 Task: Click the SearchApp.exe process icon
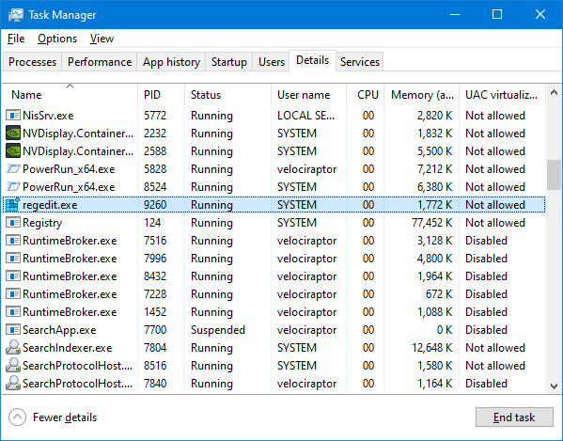13,330
